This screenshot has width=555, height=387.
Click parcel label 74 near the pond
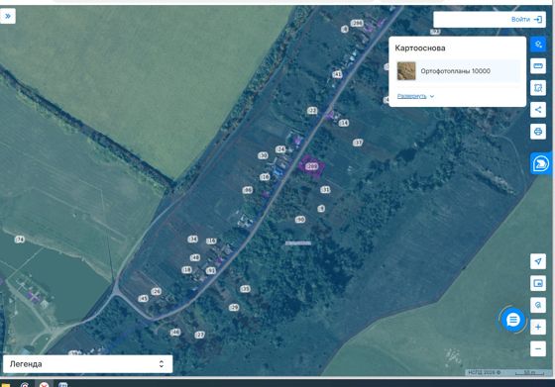(20, 240)
